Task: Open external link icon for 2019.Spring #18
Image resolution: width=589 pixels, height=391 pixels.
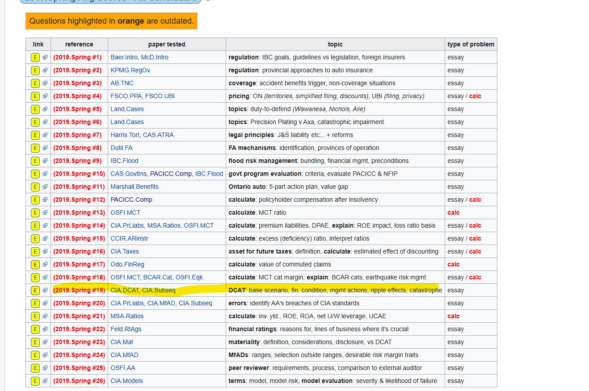Action: point(45,277)
